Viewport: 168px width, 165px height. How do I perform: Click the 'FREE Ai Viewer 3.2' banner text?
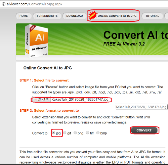pos(124,44)
